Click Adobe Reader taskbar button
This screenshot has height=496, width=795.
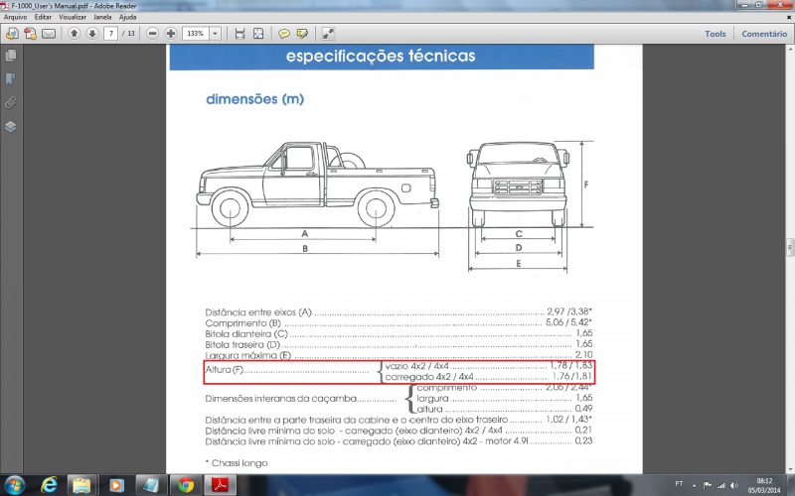[x=220, y=485]
